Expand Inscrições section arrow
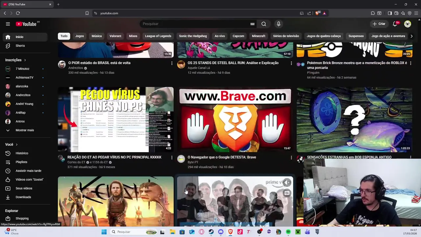 coord(25,60)
